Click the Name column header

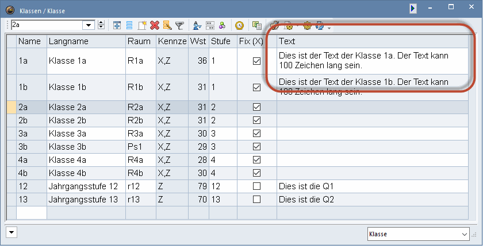click(32, 41)
